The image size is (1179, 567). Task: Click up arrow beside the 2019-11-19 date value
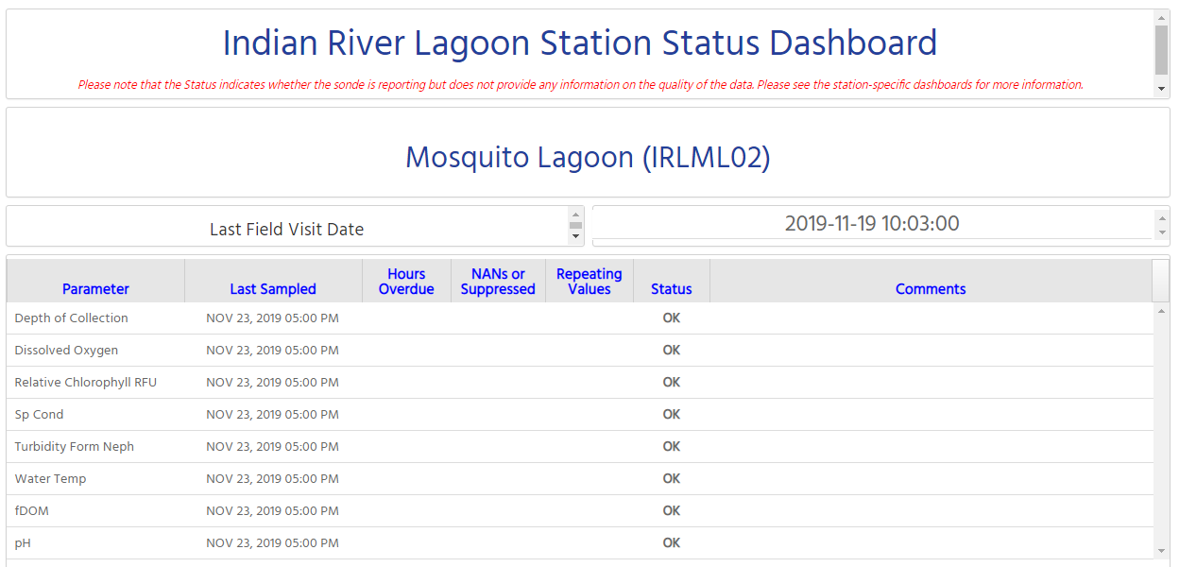click(1161, 217)
